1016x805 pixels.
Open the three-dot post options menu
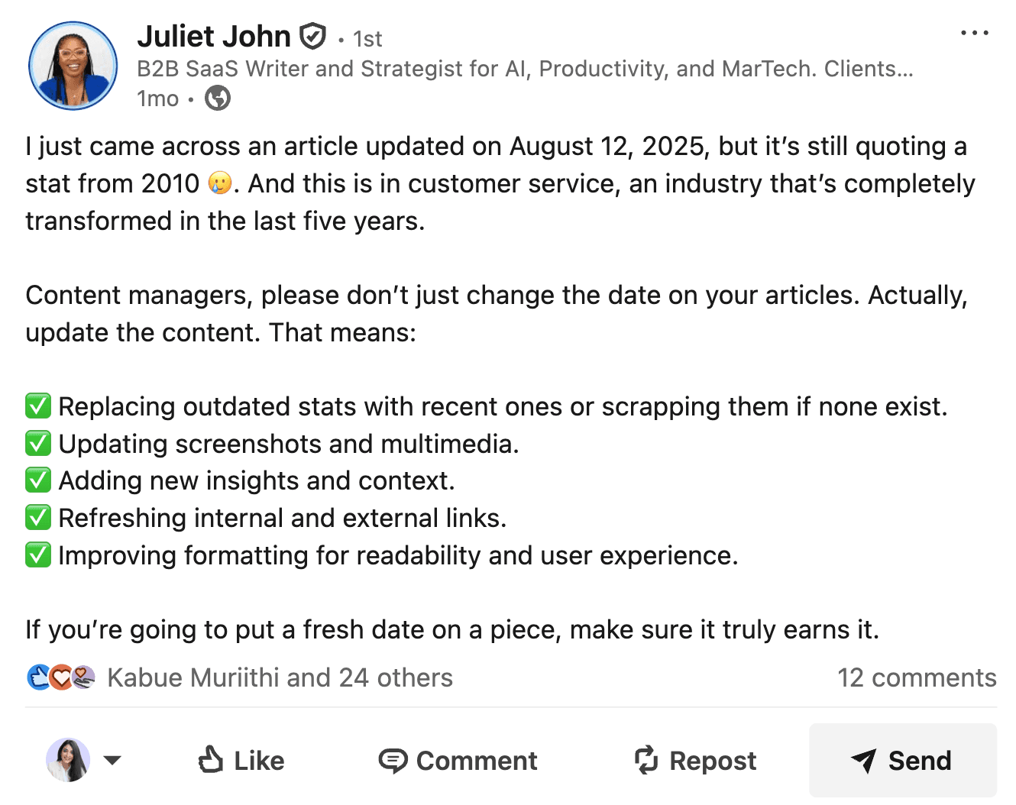(974, 33)
